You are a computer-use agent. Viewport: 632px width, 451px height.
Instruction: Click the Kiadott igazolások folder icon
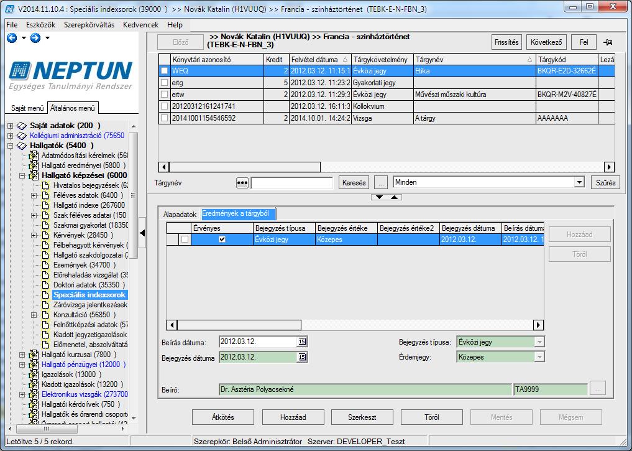coord(34,384)
